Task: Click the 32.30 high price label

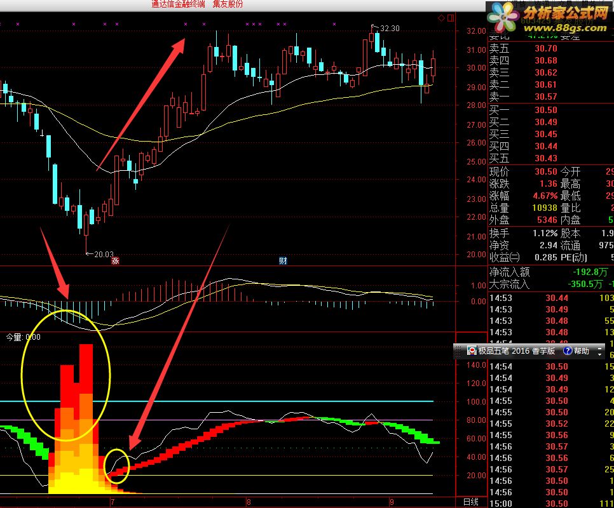Action: click(390, 28)
